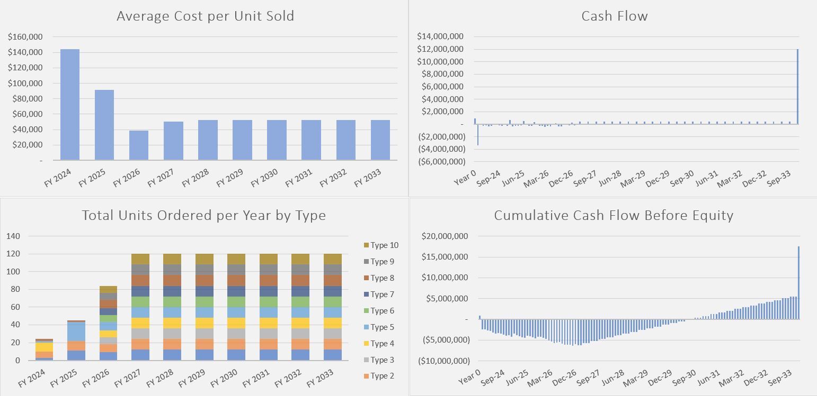Click FY 2025 bar in Average Cost chart
817x396 pixels.
click(104, 125)
